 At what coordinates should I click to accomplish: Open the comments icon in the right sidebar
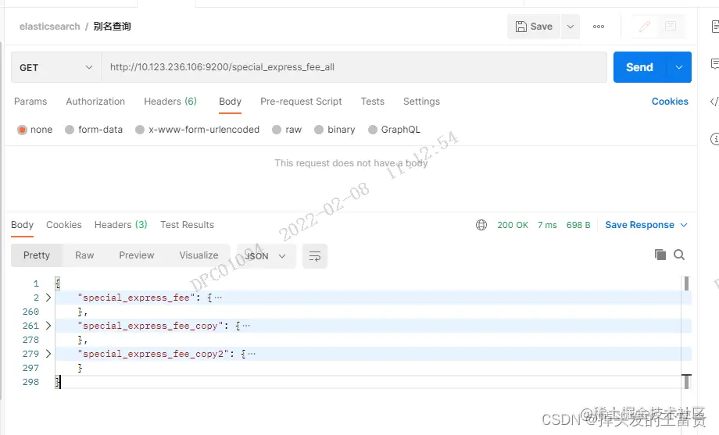click(714, 64)
